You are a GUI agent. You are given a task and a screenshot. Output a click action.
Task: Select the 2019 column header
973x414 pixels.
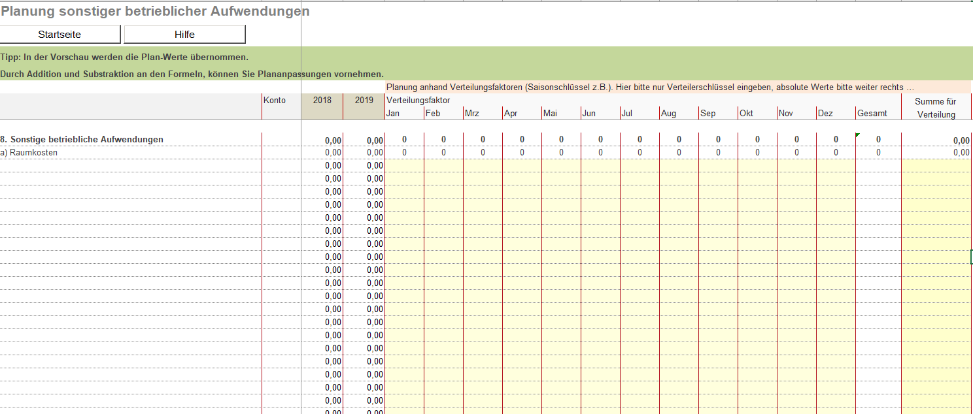point(364,101)
